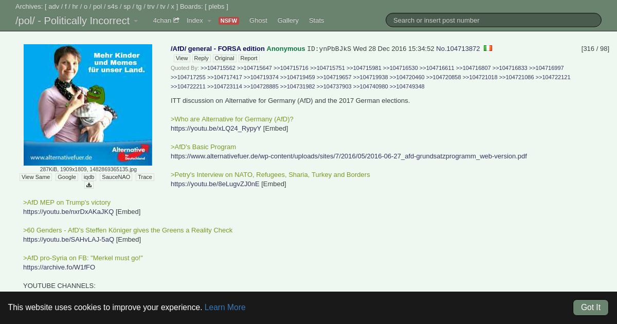The width and height of the screenshot is (617, 324).
Task: Embed the 8eLugvZJ0nE video
Action: 274,184
